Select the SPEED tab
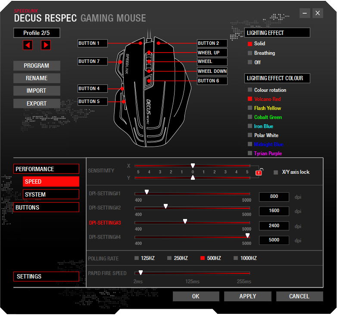Screen dimensions: 337x316 pos(51,181)
